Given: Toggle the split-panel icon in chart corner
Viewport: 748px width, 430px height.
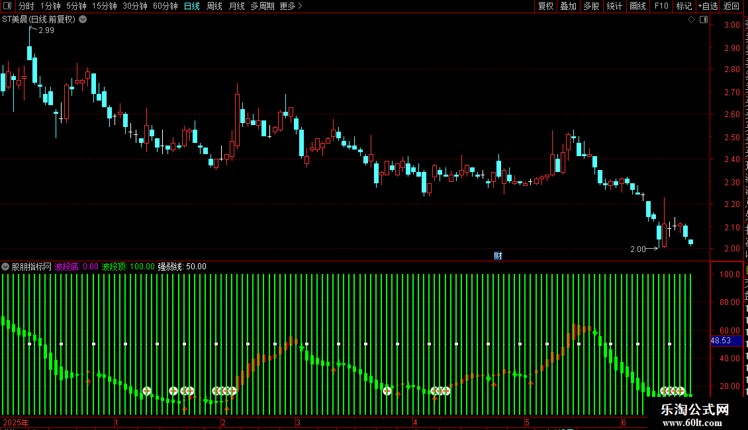Looking at the screenshot, I should coord(704,20).
